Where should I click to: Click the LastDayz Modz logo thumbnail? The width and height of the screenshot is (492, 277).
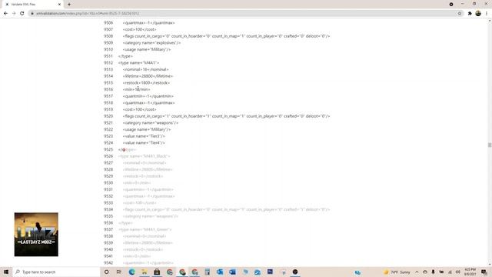click(x=36, y=235)
